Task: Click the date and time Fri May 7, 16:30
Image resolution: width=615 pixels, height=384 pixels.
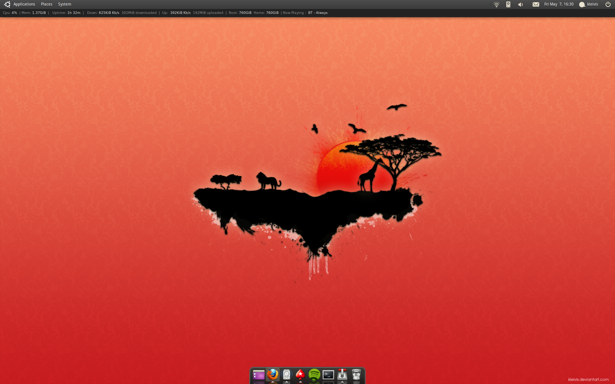Action: tap(559, 4)
